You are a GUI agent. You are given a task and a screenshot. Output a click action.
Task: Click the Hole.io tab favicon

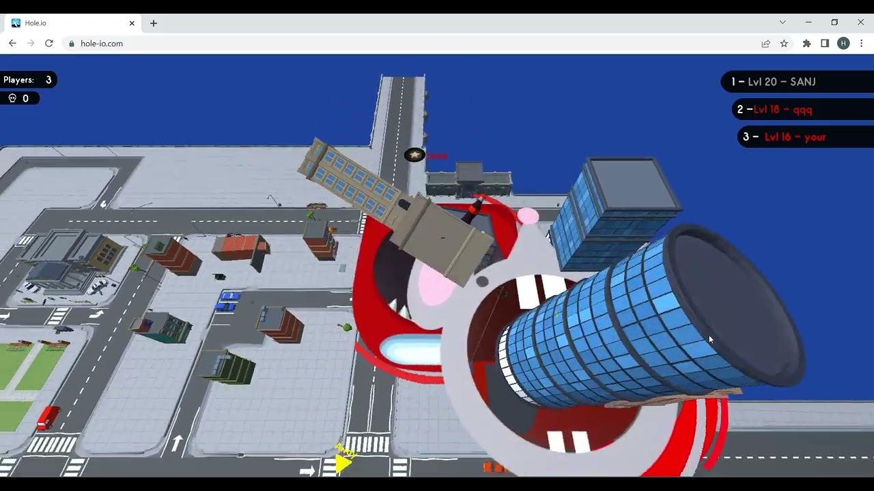click(x=16, y=23)
